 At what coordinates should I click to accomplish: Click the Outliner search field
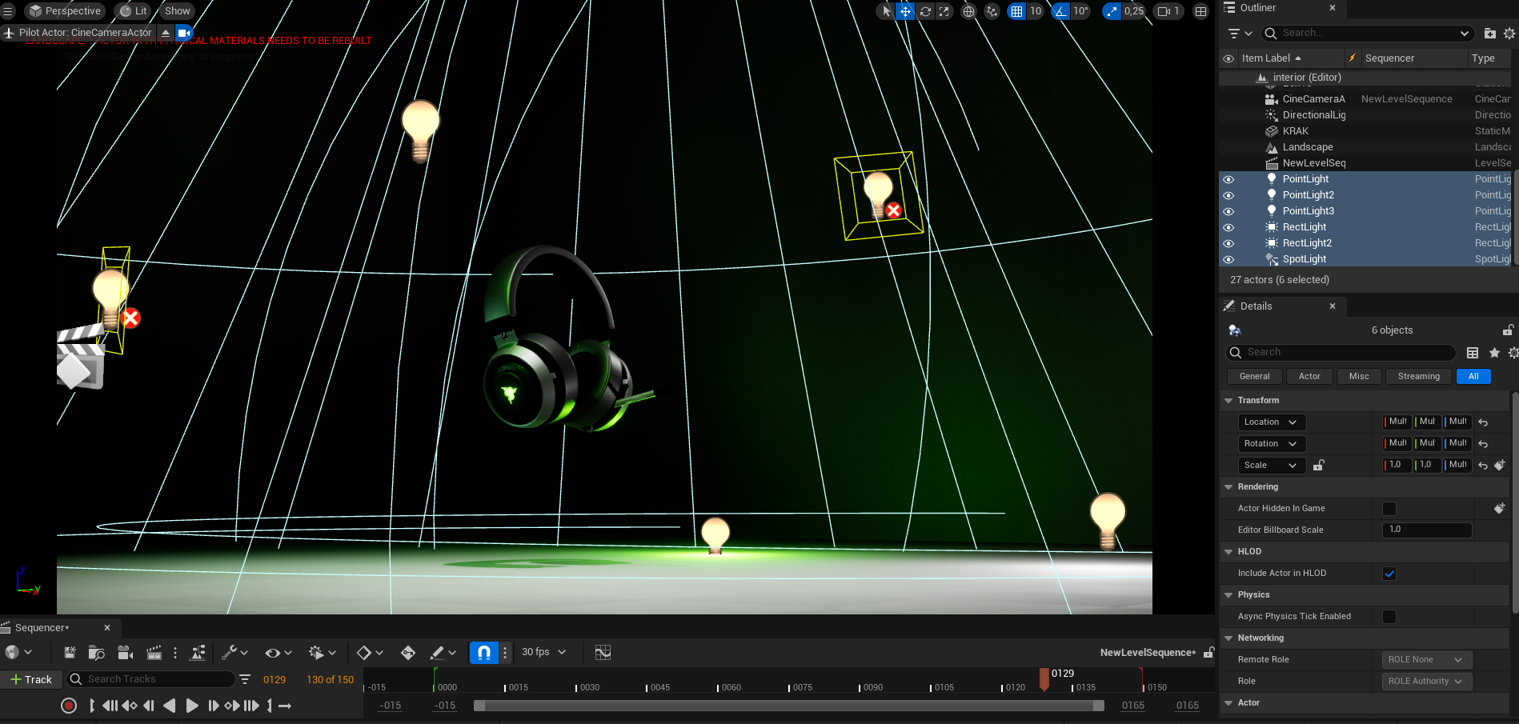(1367, 34)
